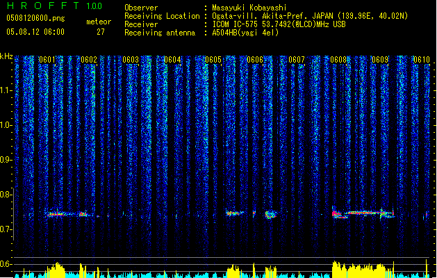Click the 'Receiving antenna' field label
The width and height of the screenshot is (437, 278).
click(x=160, y=33)
